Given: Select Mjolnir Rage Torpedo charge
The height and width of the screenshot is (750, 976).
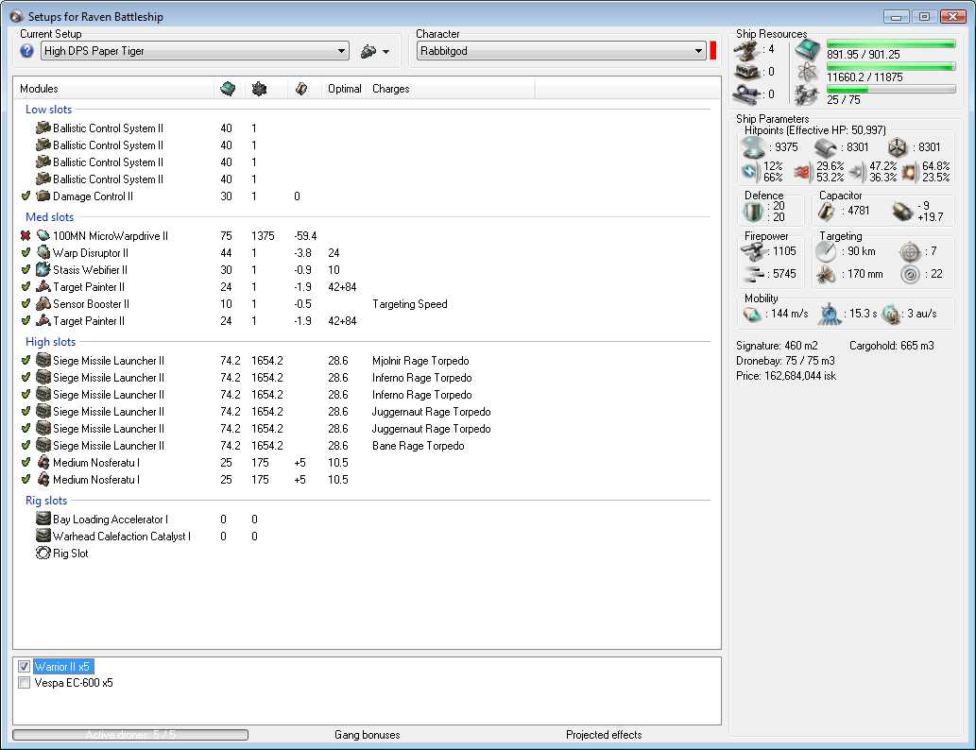Looking at the screenshot, I should point(420,361).
